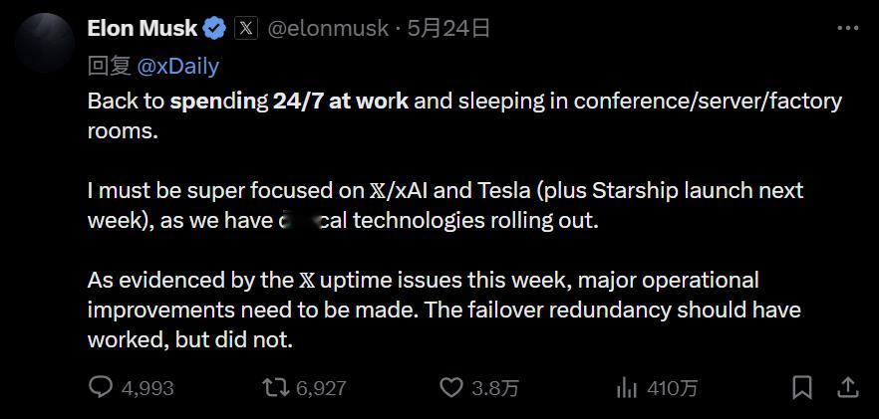The width and height of the screenshot is (879, 419).
Task: Click the repost arrows icon
Action: 277,387
